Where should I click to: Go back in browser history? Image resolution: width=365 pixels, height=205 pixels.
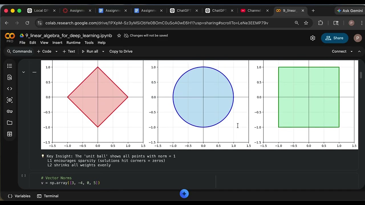[x=7, y=23]
